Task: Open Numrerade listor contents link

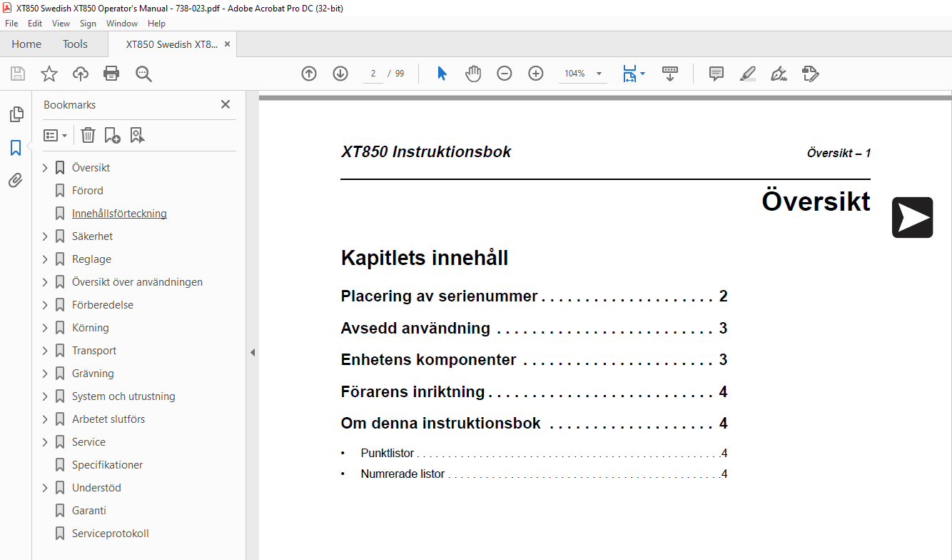Action: [544, 474]
